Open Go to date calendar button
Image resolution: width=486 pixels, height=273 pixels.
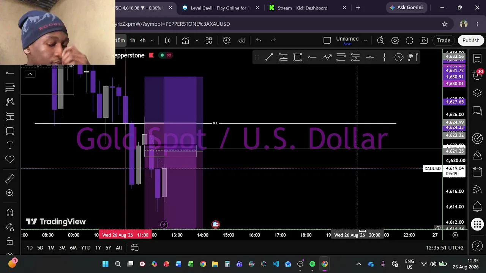(x=134, y=248)
